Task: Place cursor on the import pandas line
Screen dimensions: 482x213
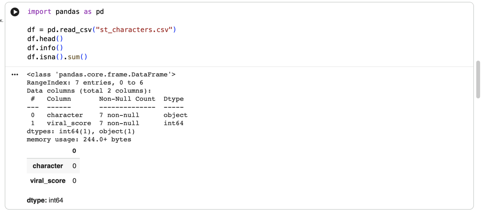Action: pos(65,12)
